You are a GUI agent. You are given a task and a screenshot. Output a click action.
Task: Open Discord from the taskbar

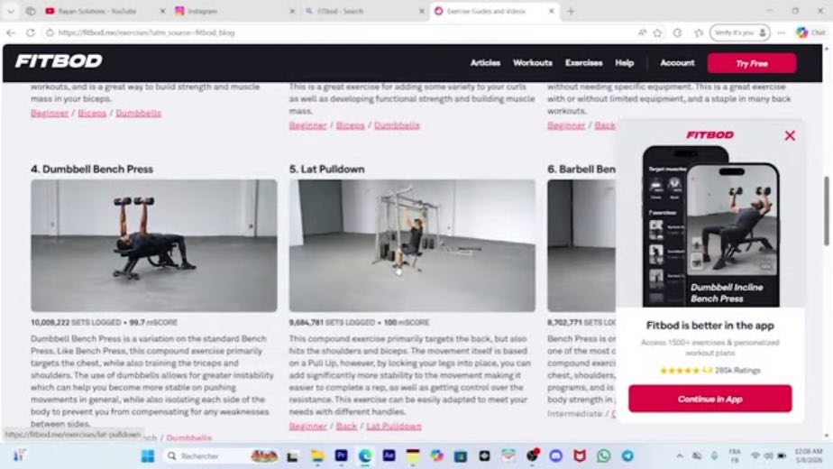[x=555, y=455]
